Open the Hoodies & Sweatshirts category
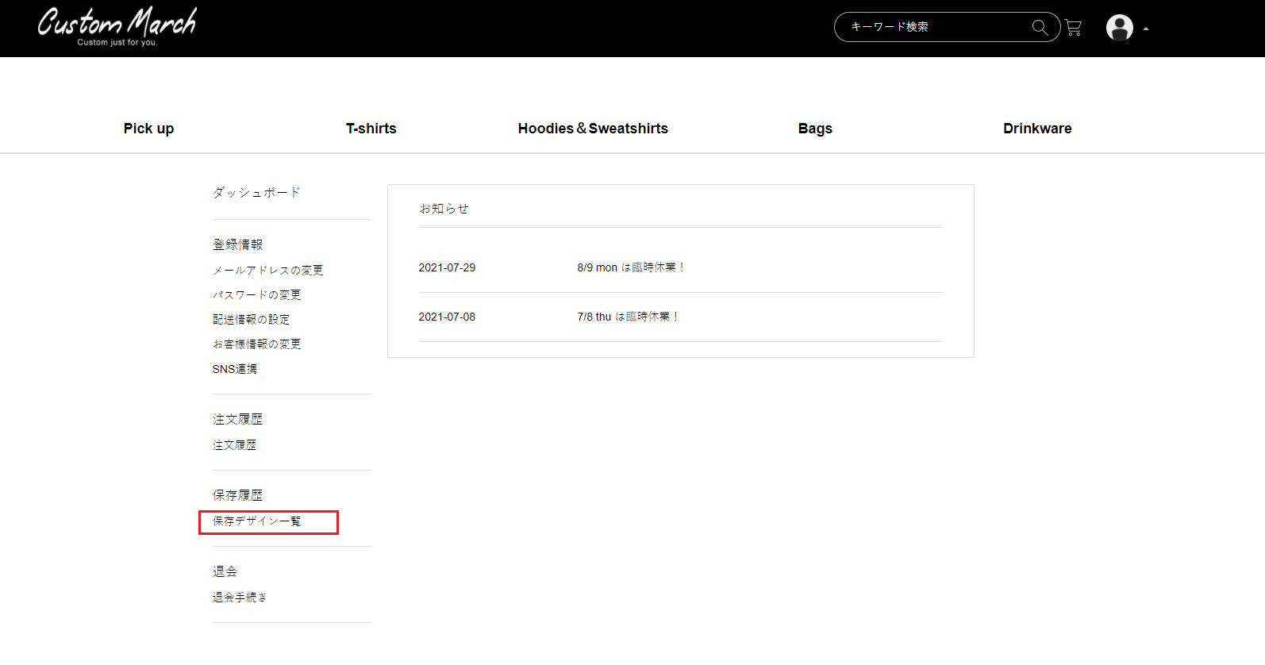The image size is (1265, 665). point(593,129)
